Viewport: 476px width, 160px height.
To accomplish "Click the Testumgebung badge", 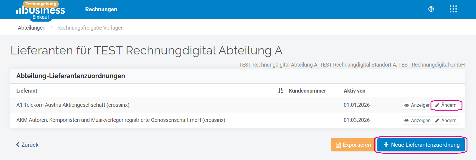I will 41,4.
